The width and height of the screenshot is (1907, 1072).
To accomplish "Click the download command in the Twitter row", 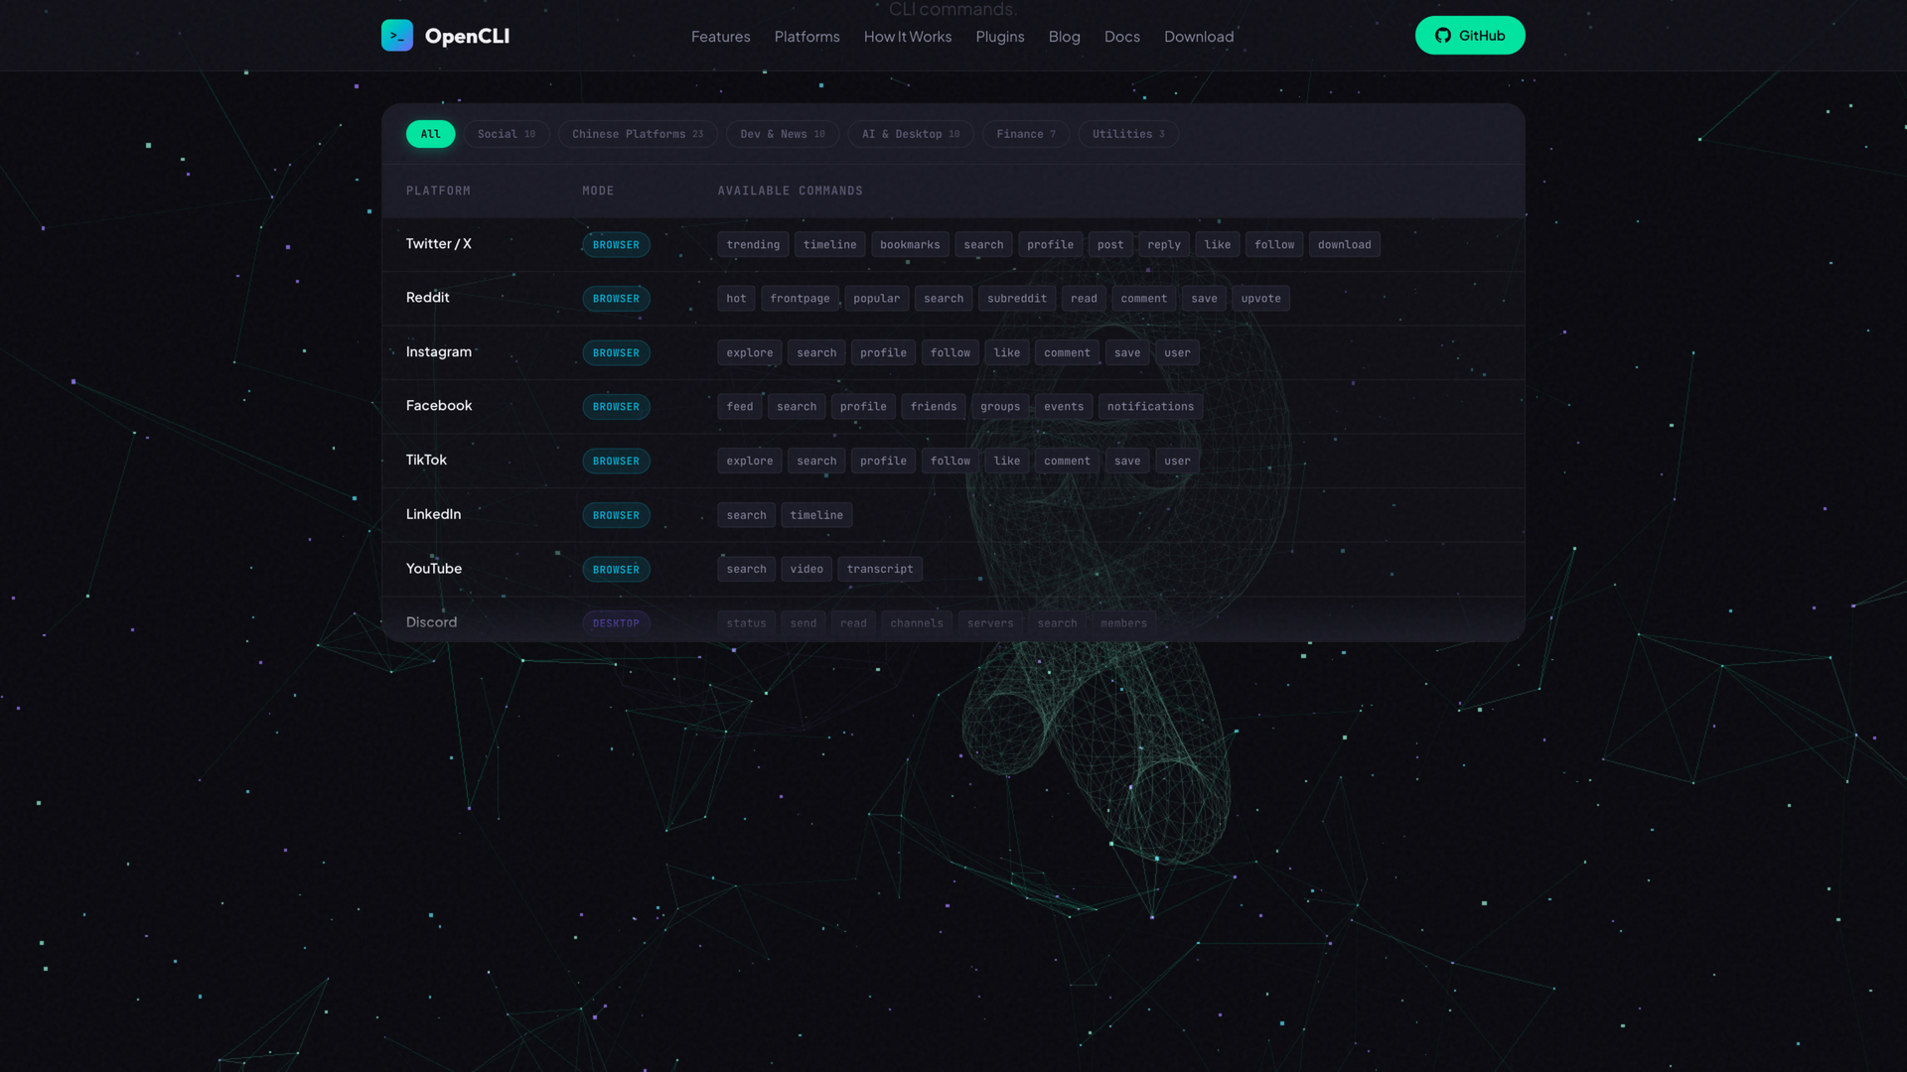I will [x=1344, y=245].
